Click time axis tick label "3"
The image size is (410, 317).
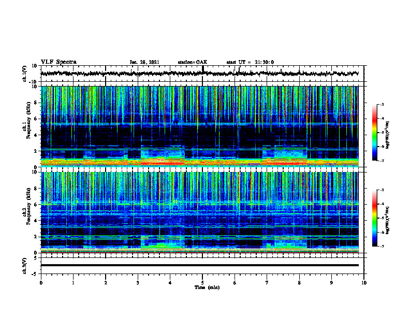tap(138, 283)
